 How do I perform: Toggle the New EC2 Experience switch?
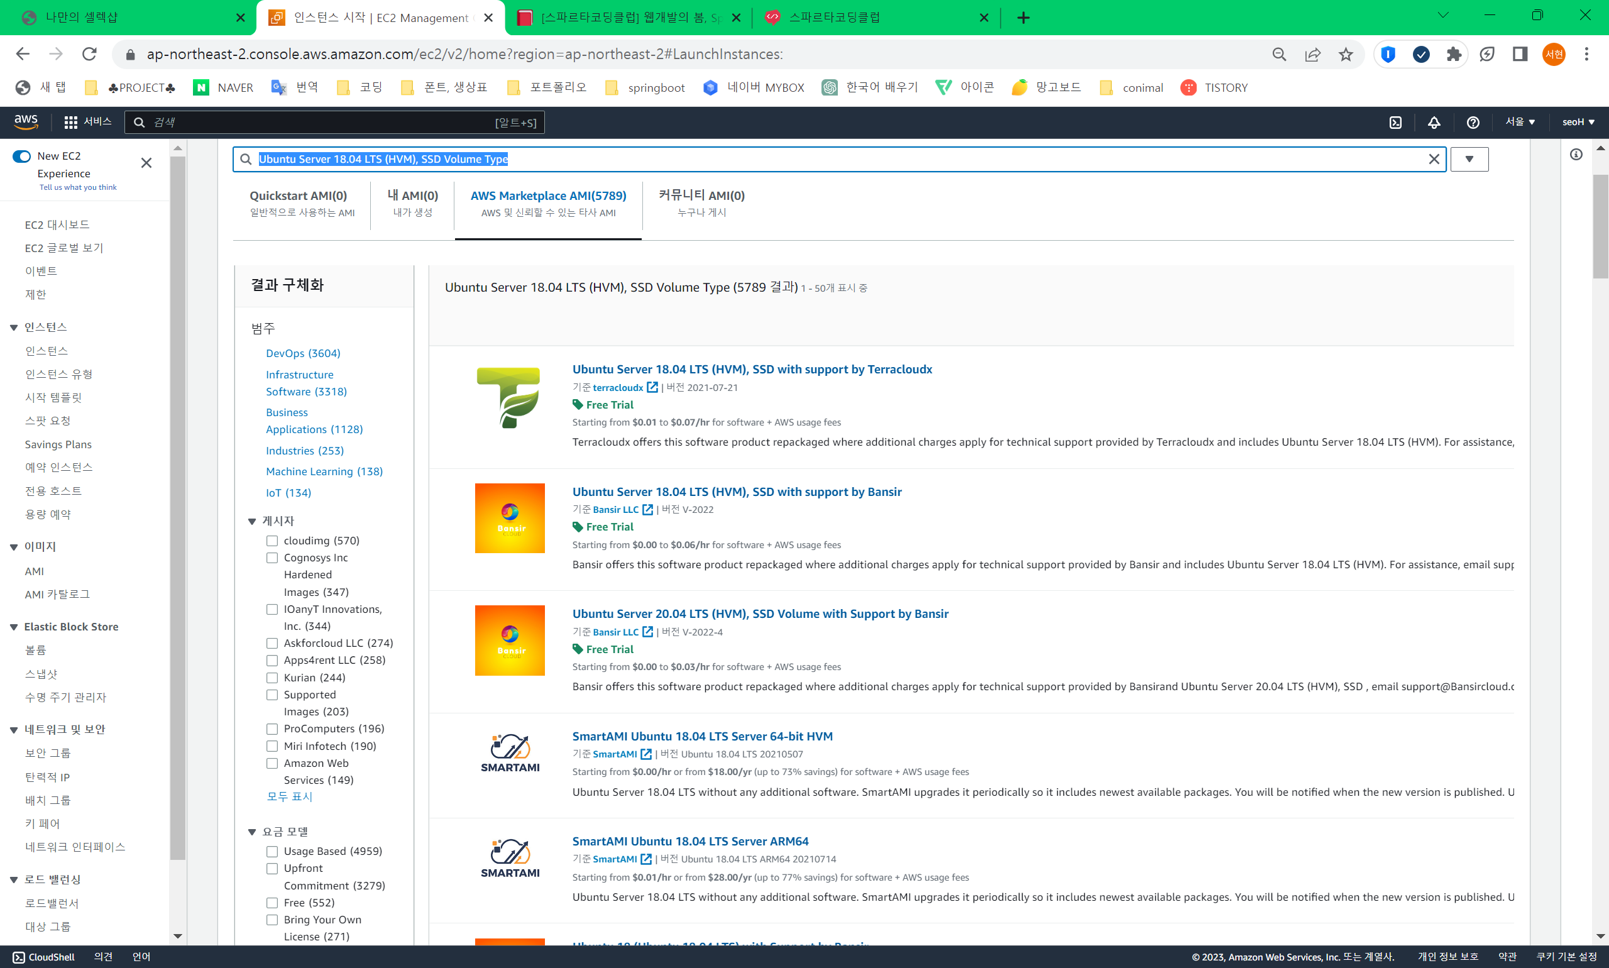click(x=21, y=157)
